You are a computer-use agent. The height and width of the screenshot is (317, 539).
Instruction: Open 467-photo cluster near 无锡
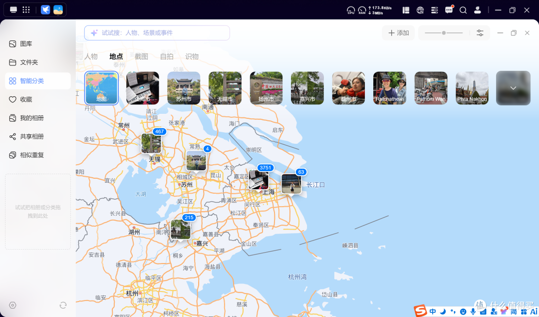click(151, 143)
